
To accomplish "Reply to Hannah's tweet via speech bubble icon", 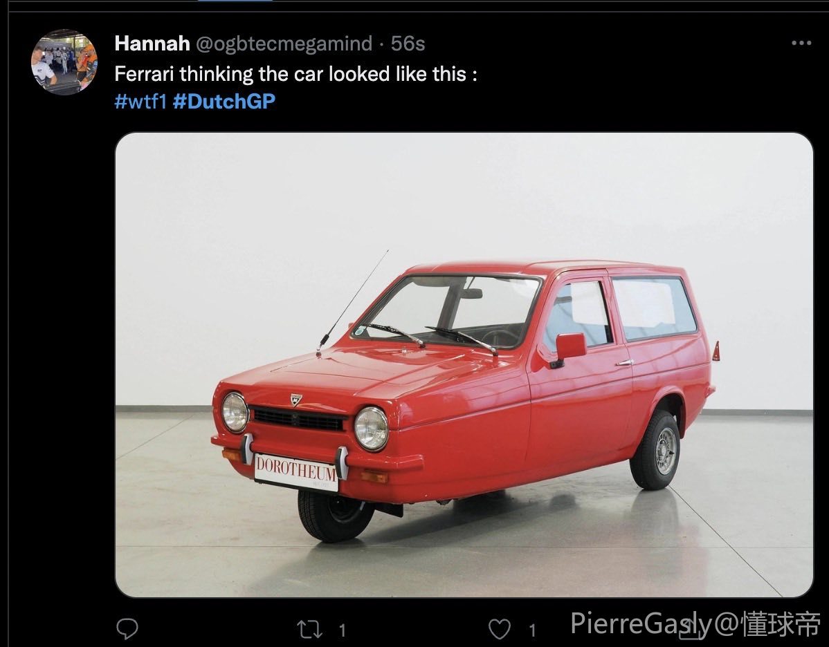I will click(127, 628).
